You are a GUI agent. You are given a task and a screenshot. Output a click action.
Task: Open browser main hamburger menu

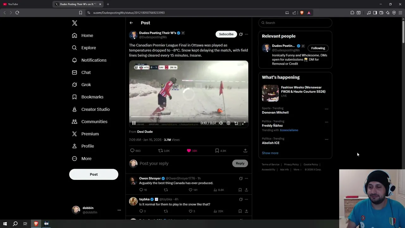(400, 13)
